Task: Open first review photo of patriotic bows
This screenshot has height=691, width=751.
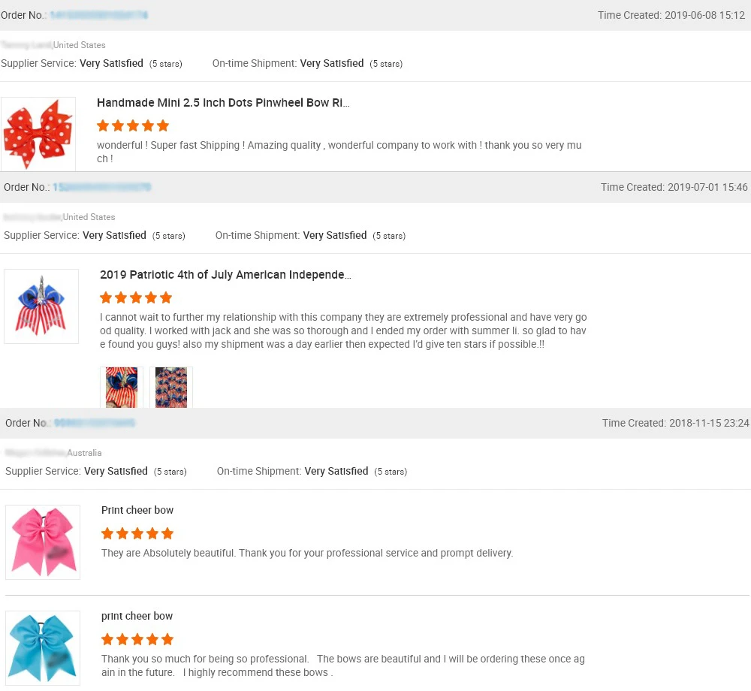Action: (122, 387)
